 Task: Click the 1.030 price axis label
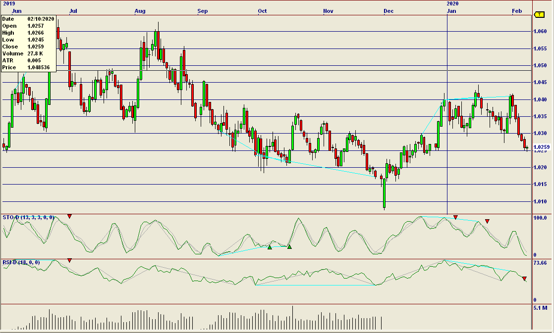click(x=540, y=133)
